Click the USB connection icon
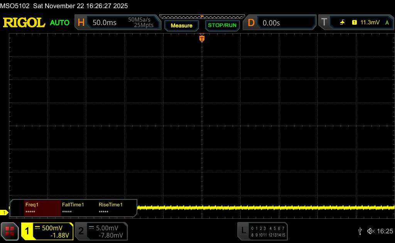The width and height of the screenshot is (395, 243). click(x=360, y=231)
